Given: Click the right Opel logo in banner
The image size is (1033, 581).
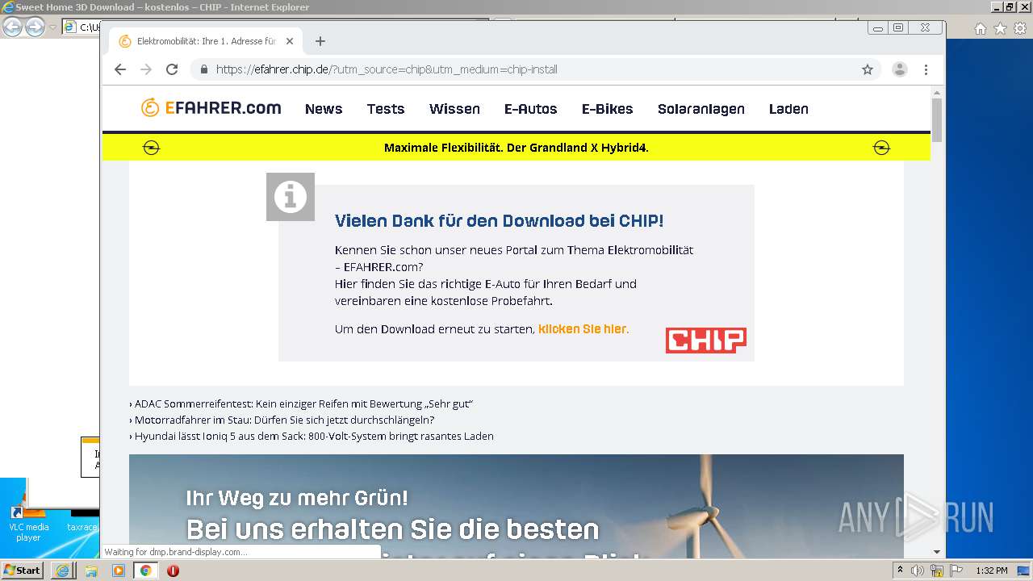Looking at the screenshot, I should tap(881, 148).
